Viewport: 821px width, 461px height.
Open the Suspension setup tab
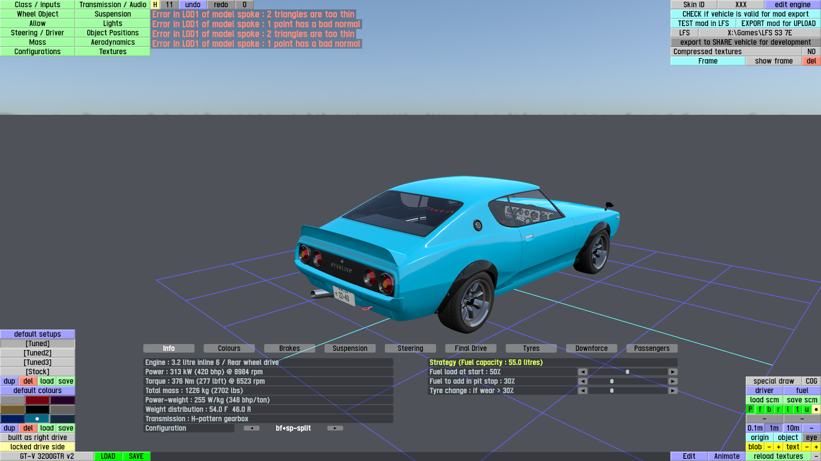tap(350, 348)
